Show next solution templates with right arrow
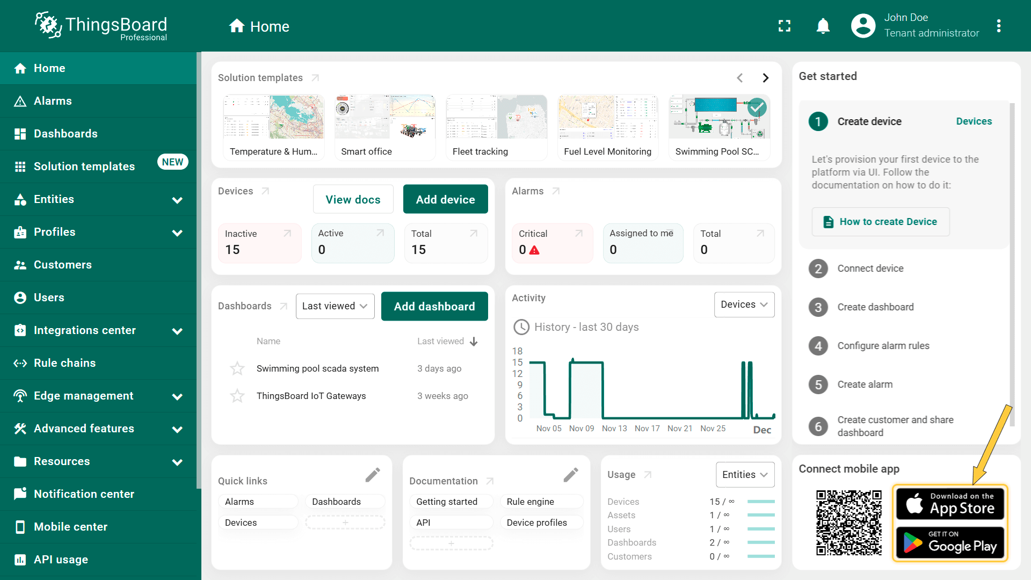The image size is (1031, 580). [766, 78]
